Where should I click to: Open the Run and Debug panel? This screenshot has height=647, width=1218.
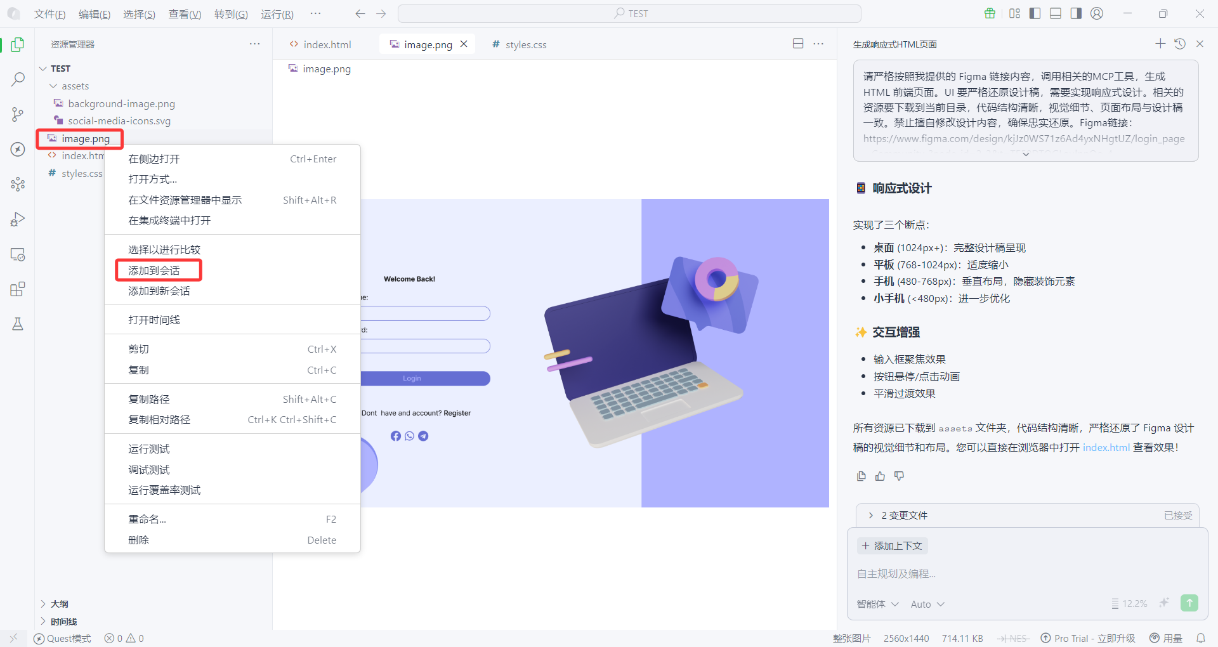17,219
